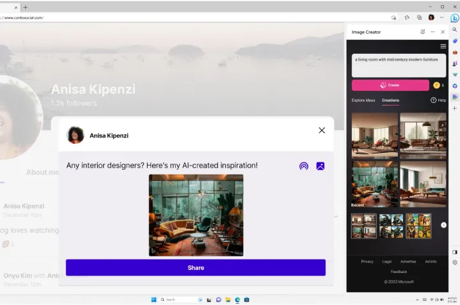Open a new browser tab

click(25, 7)
